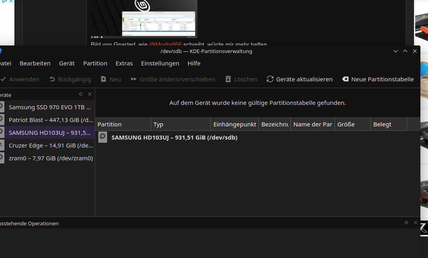
Task: Click the Ausstehende Operationen panel title
Action: point(29,223)
